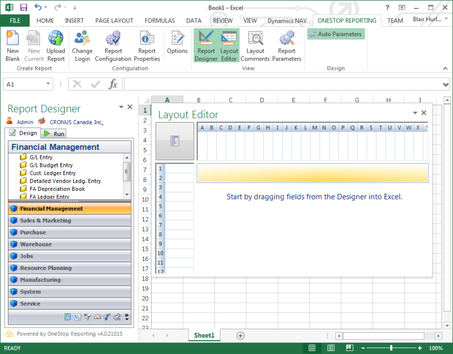Click the CRONUS Canada, Inc_ link
Image resolution: width=453 pixels, height=354 pixels.
point(77,122)
